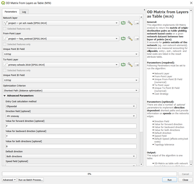
Task: Toggle Selected features only under From-Point Layer
Action: coord(5,44)
